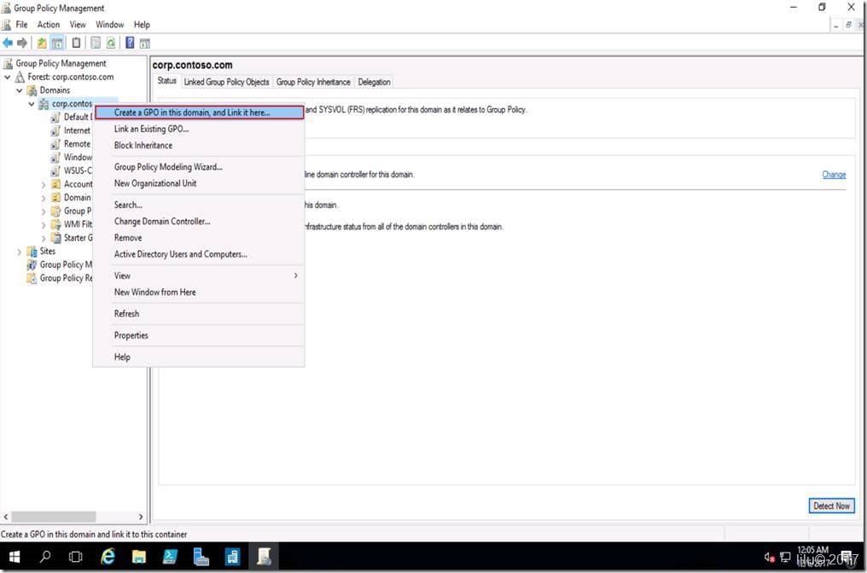Select Remove from context menu
Viewport: 867px width, 573px height.
(199, 238)
